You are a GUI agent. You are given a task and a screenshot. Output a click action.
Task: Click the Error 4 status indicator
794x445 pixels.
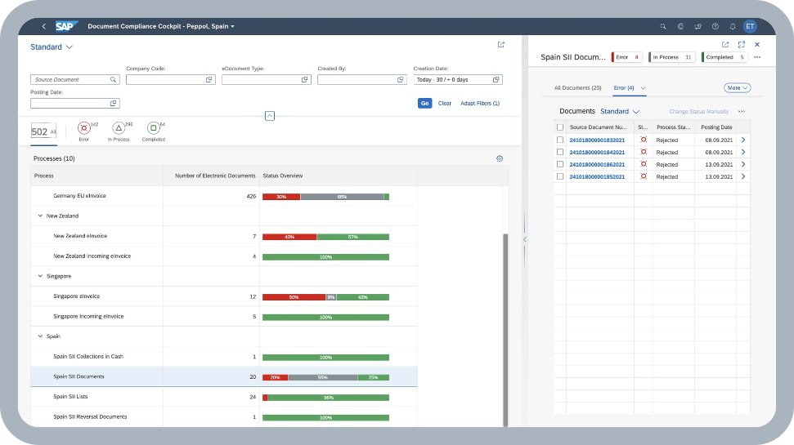[627, 57]
